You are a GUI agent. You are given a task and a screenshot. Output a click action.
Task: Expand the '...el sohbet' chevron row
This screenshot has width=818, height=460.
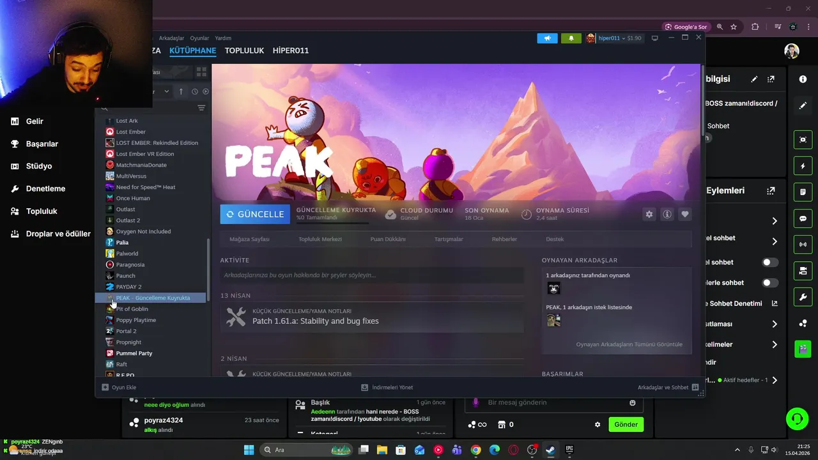(x=775, y=241)
